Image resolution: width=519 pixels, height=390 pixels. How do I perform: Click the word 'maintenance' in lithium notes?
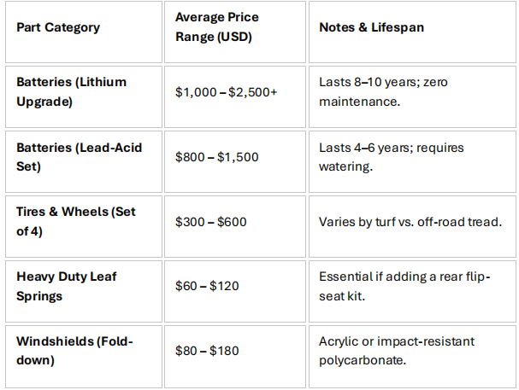click(x=359, y=102)
